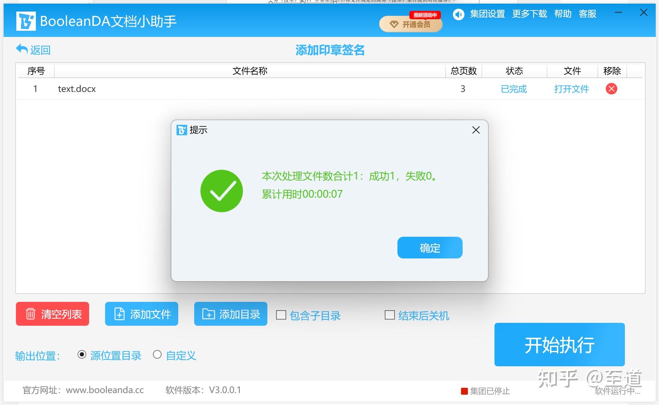
Task: Click the 推新活动中 red badge
Action: point(425,15)
